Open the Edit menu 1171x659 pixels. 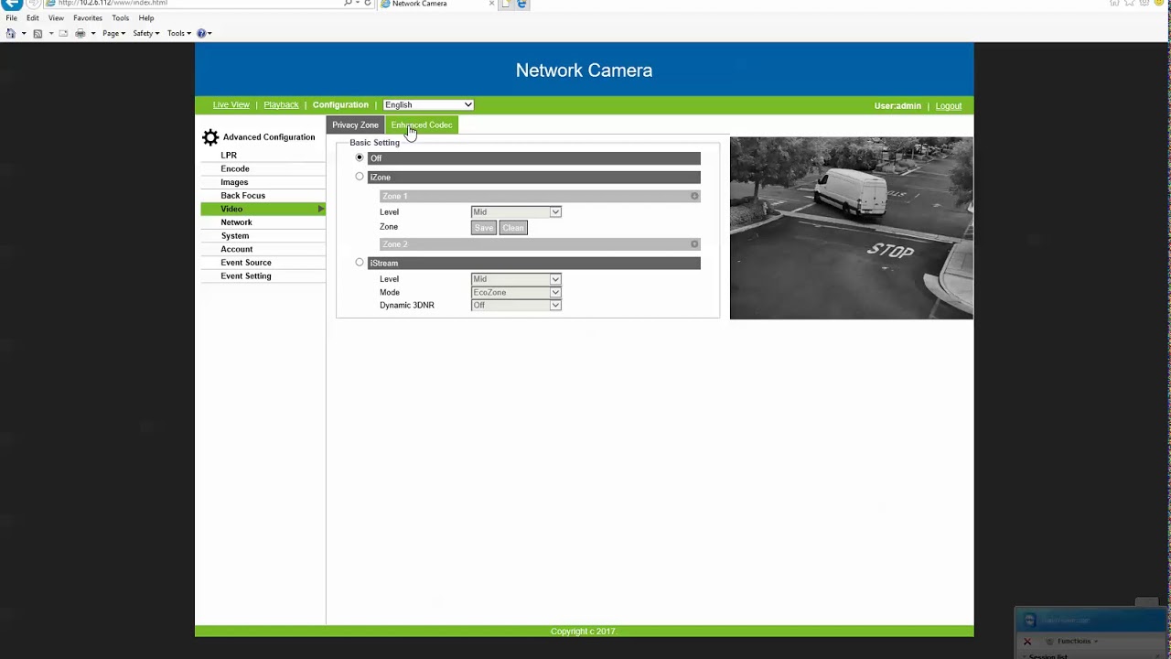(x=33, y=18)
